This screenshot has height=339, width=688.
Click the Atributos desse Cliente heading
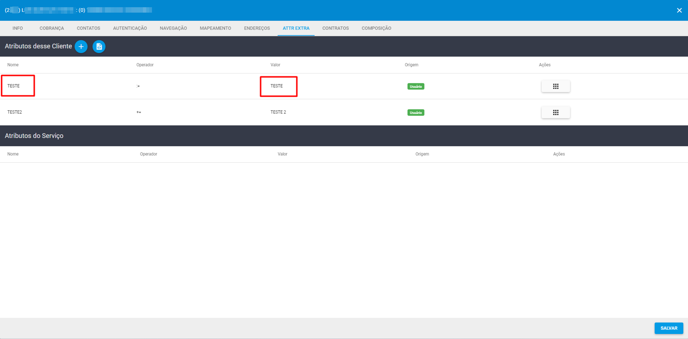(38, 46)
